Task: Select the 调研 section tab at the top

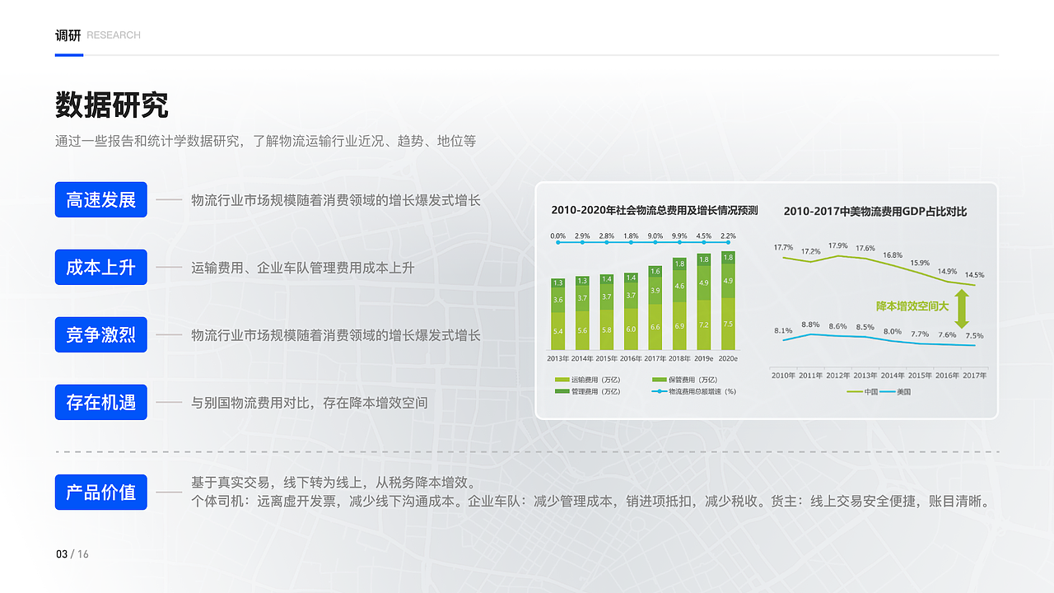Action: click(68, 35)
